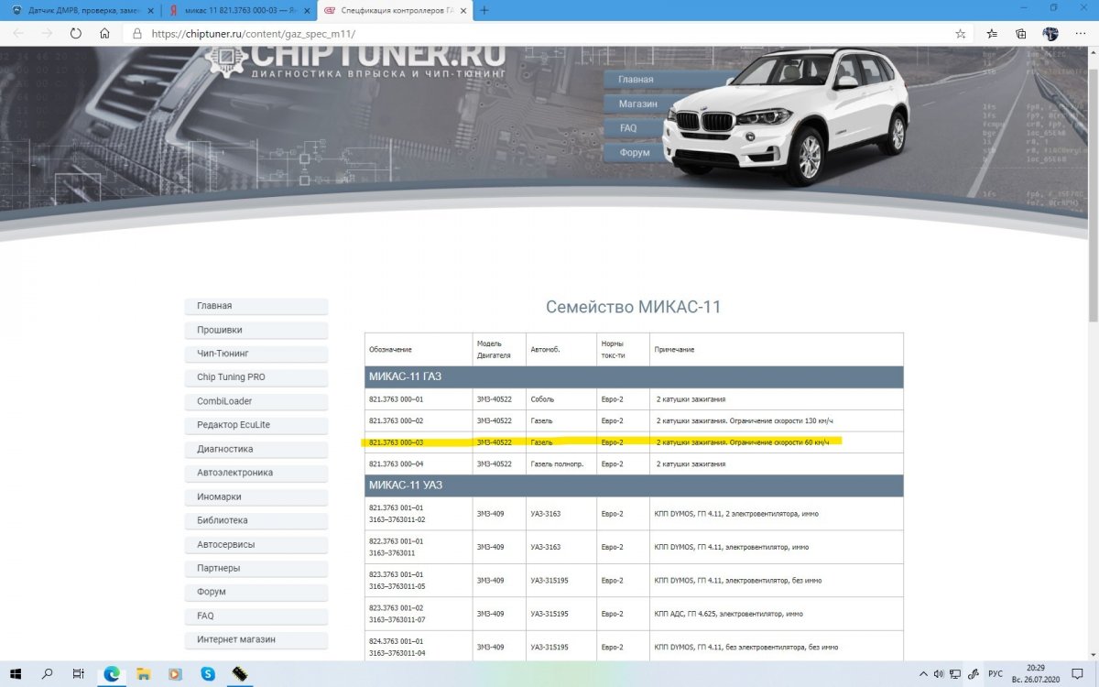This screenshot has width=1099, height=687.
Task: Switch to the Датчик ДМРВ tab
Action: pos(78,10)
